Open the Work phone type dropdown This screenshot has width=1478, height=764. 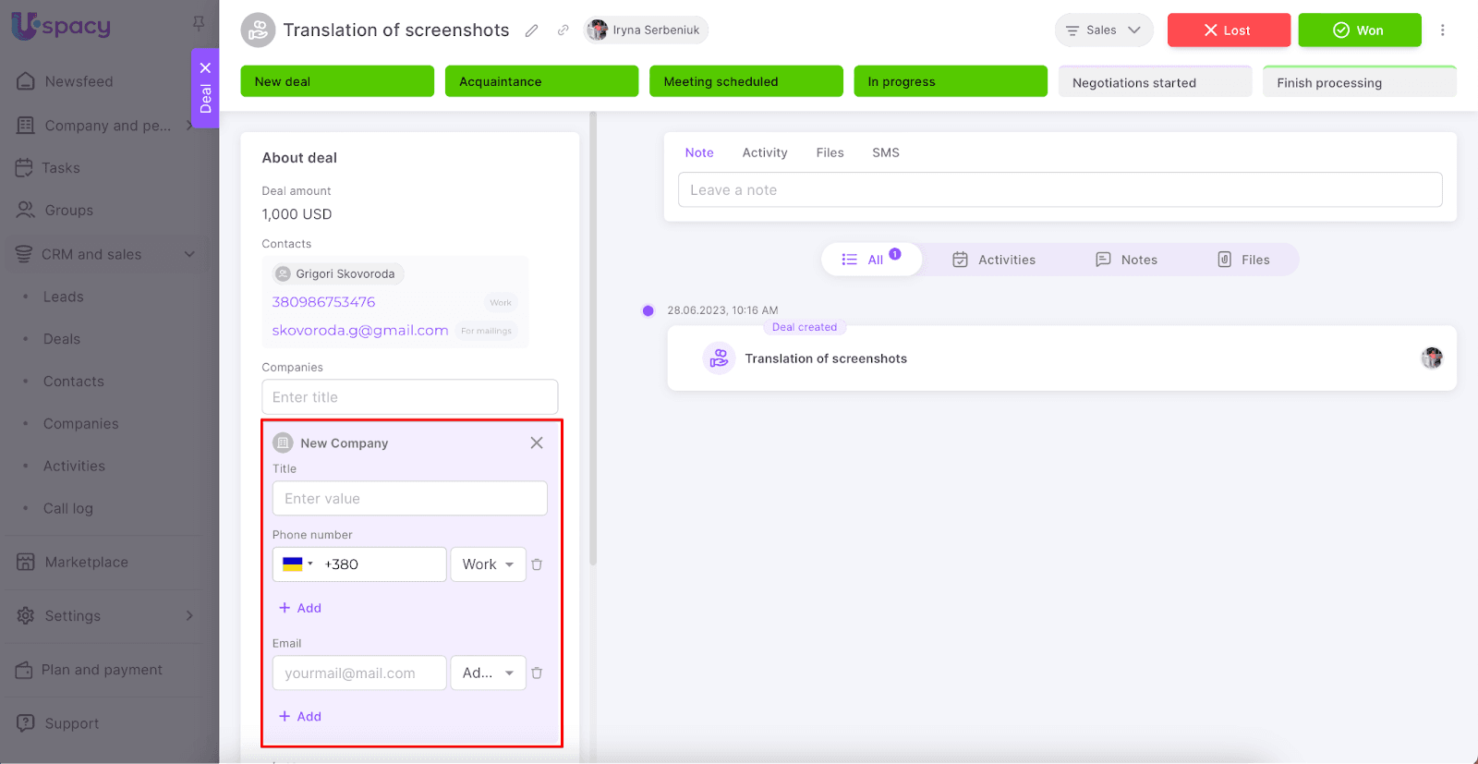(x=488, y=564)
